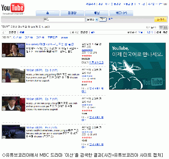
Task: Click related search 'yi san'
Action: [64, 37]
